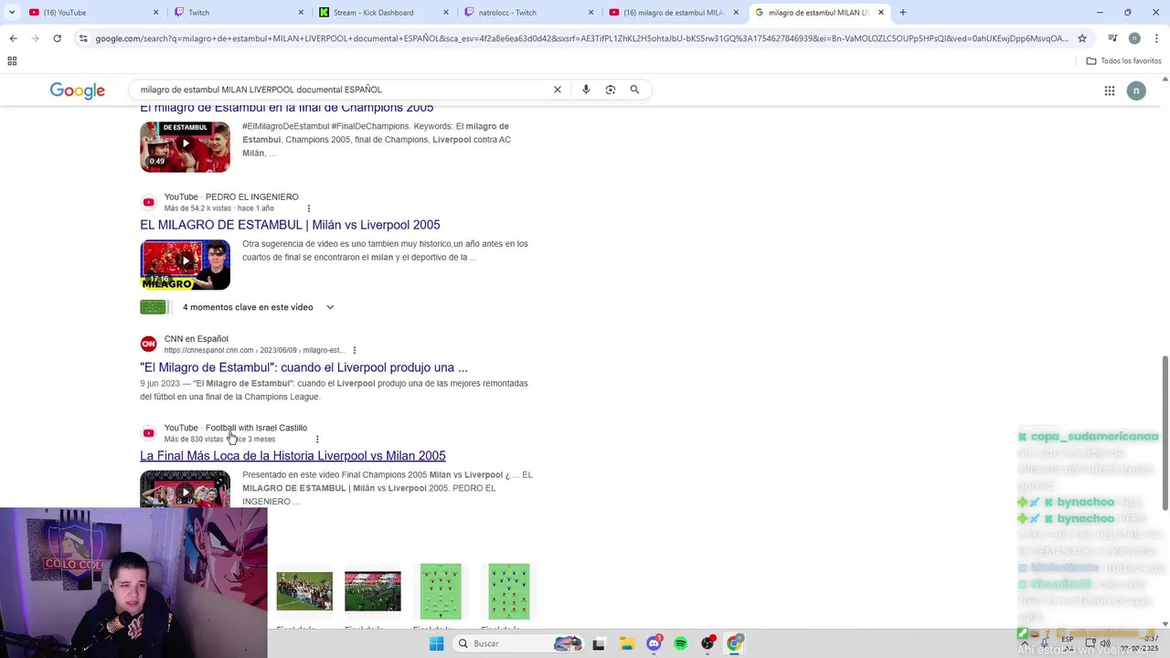The image size is (1170, 658).
Task: Open Chrome's three-dot menu
Action: pos(1155,38)
